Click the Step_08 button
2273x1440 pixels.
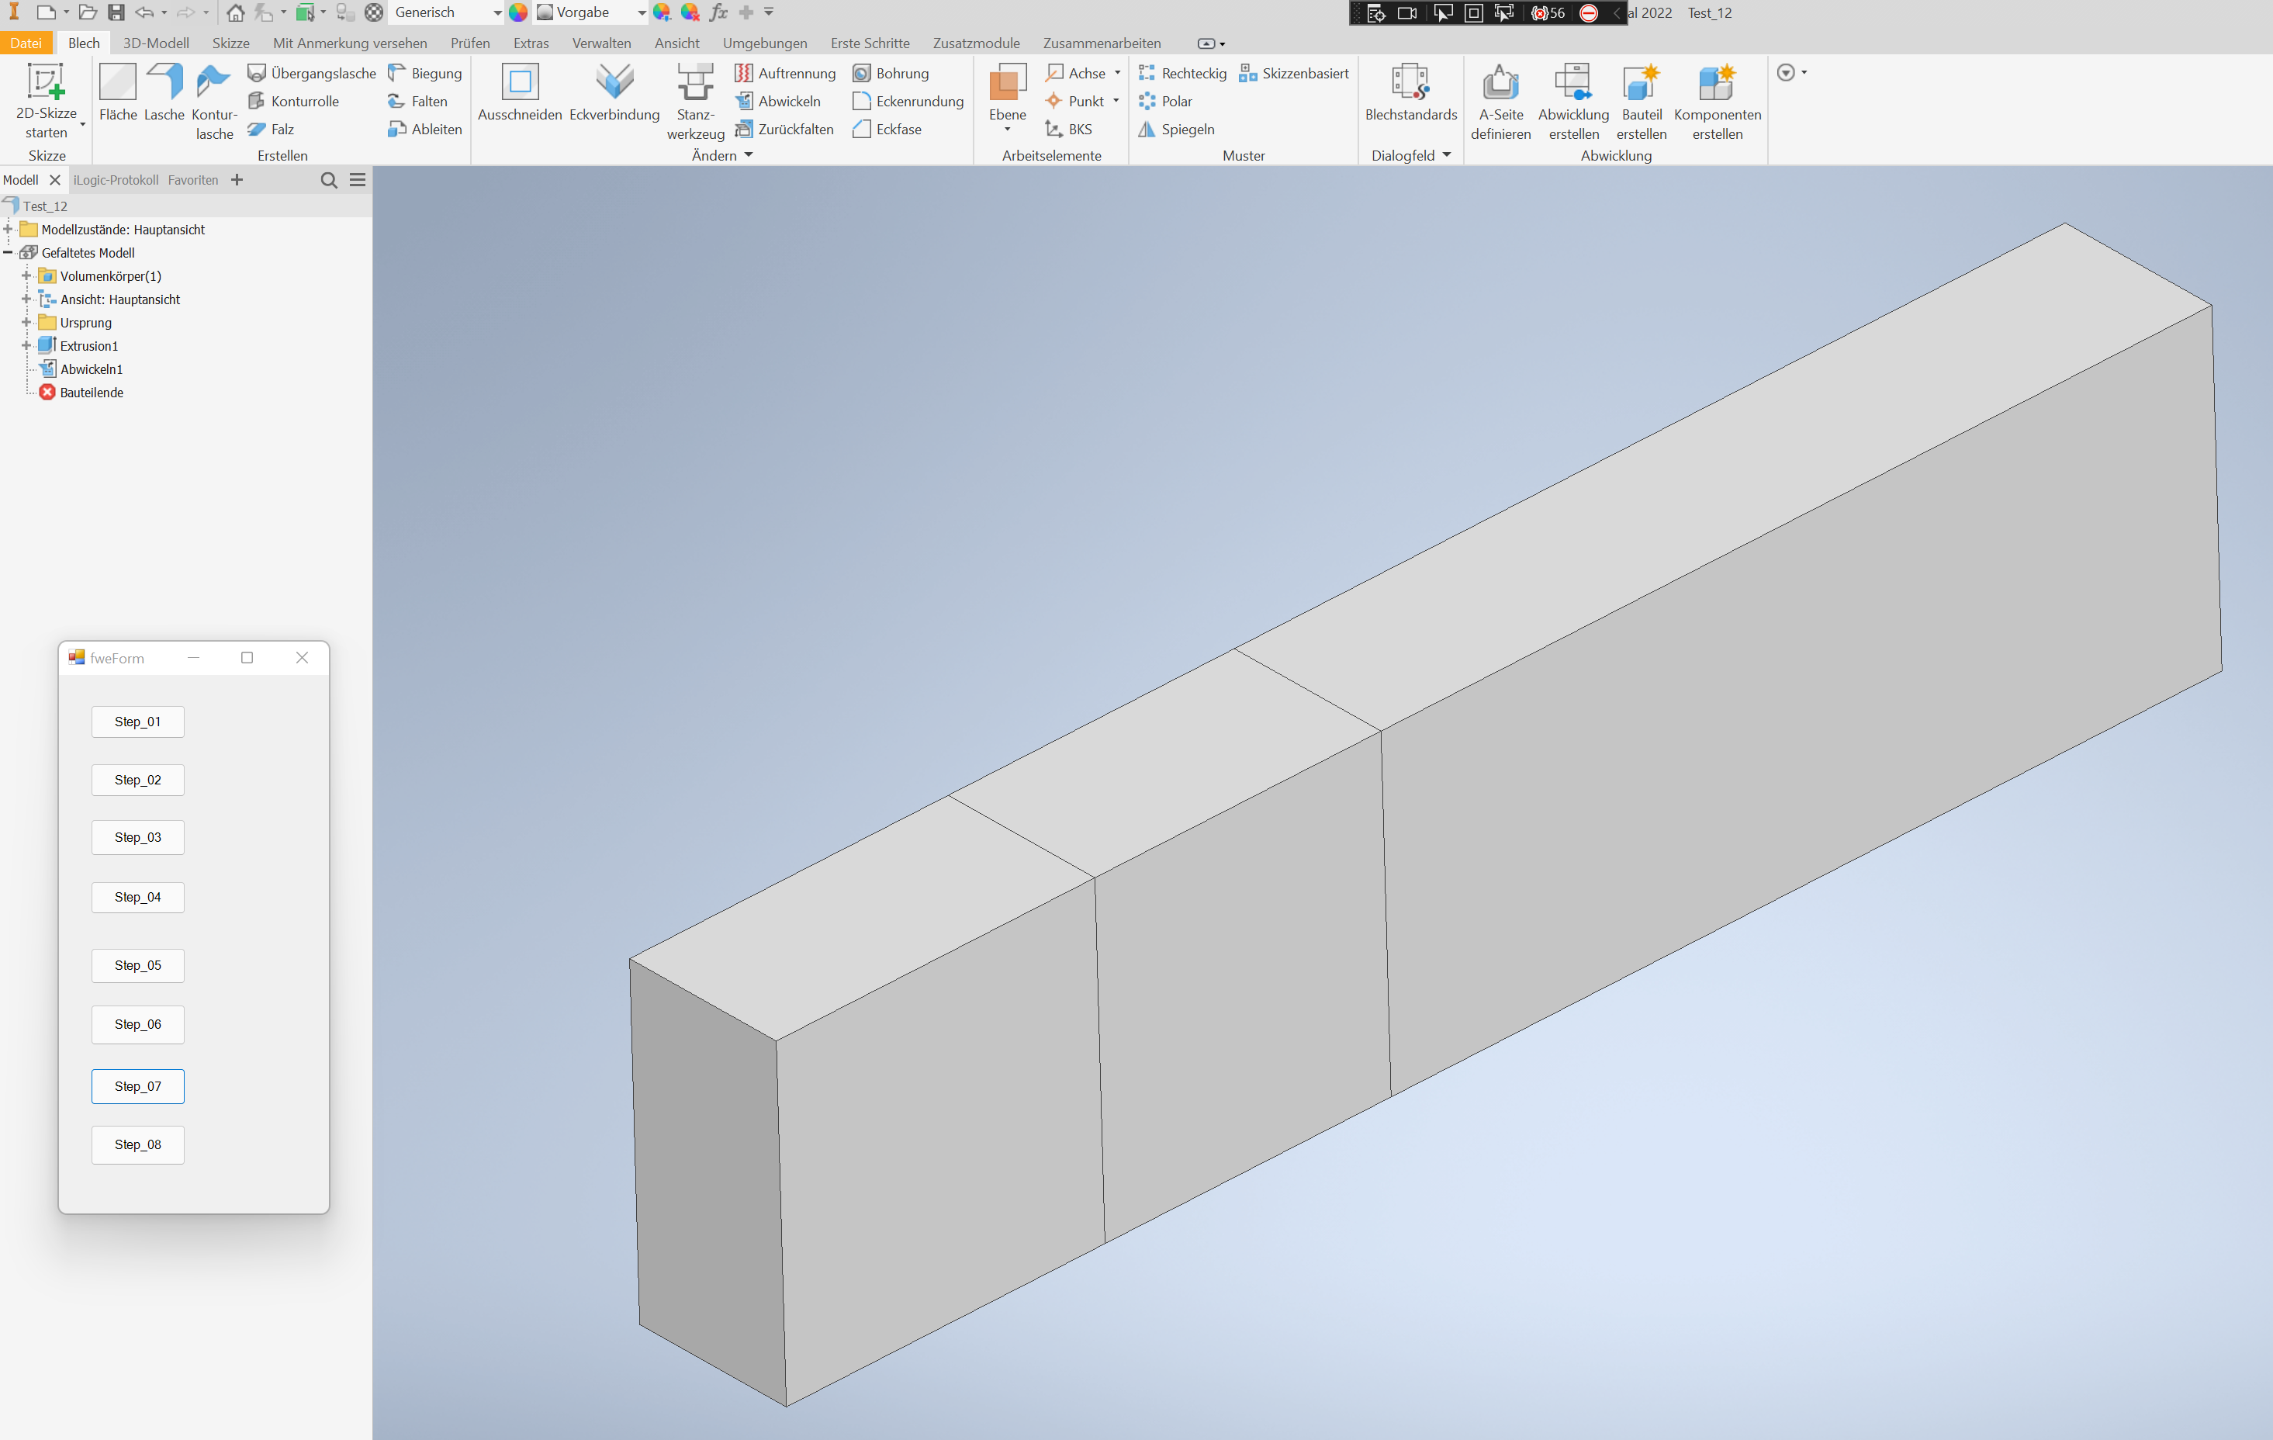[138, 1144]
